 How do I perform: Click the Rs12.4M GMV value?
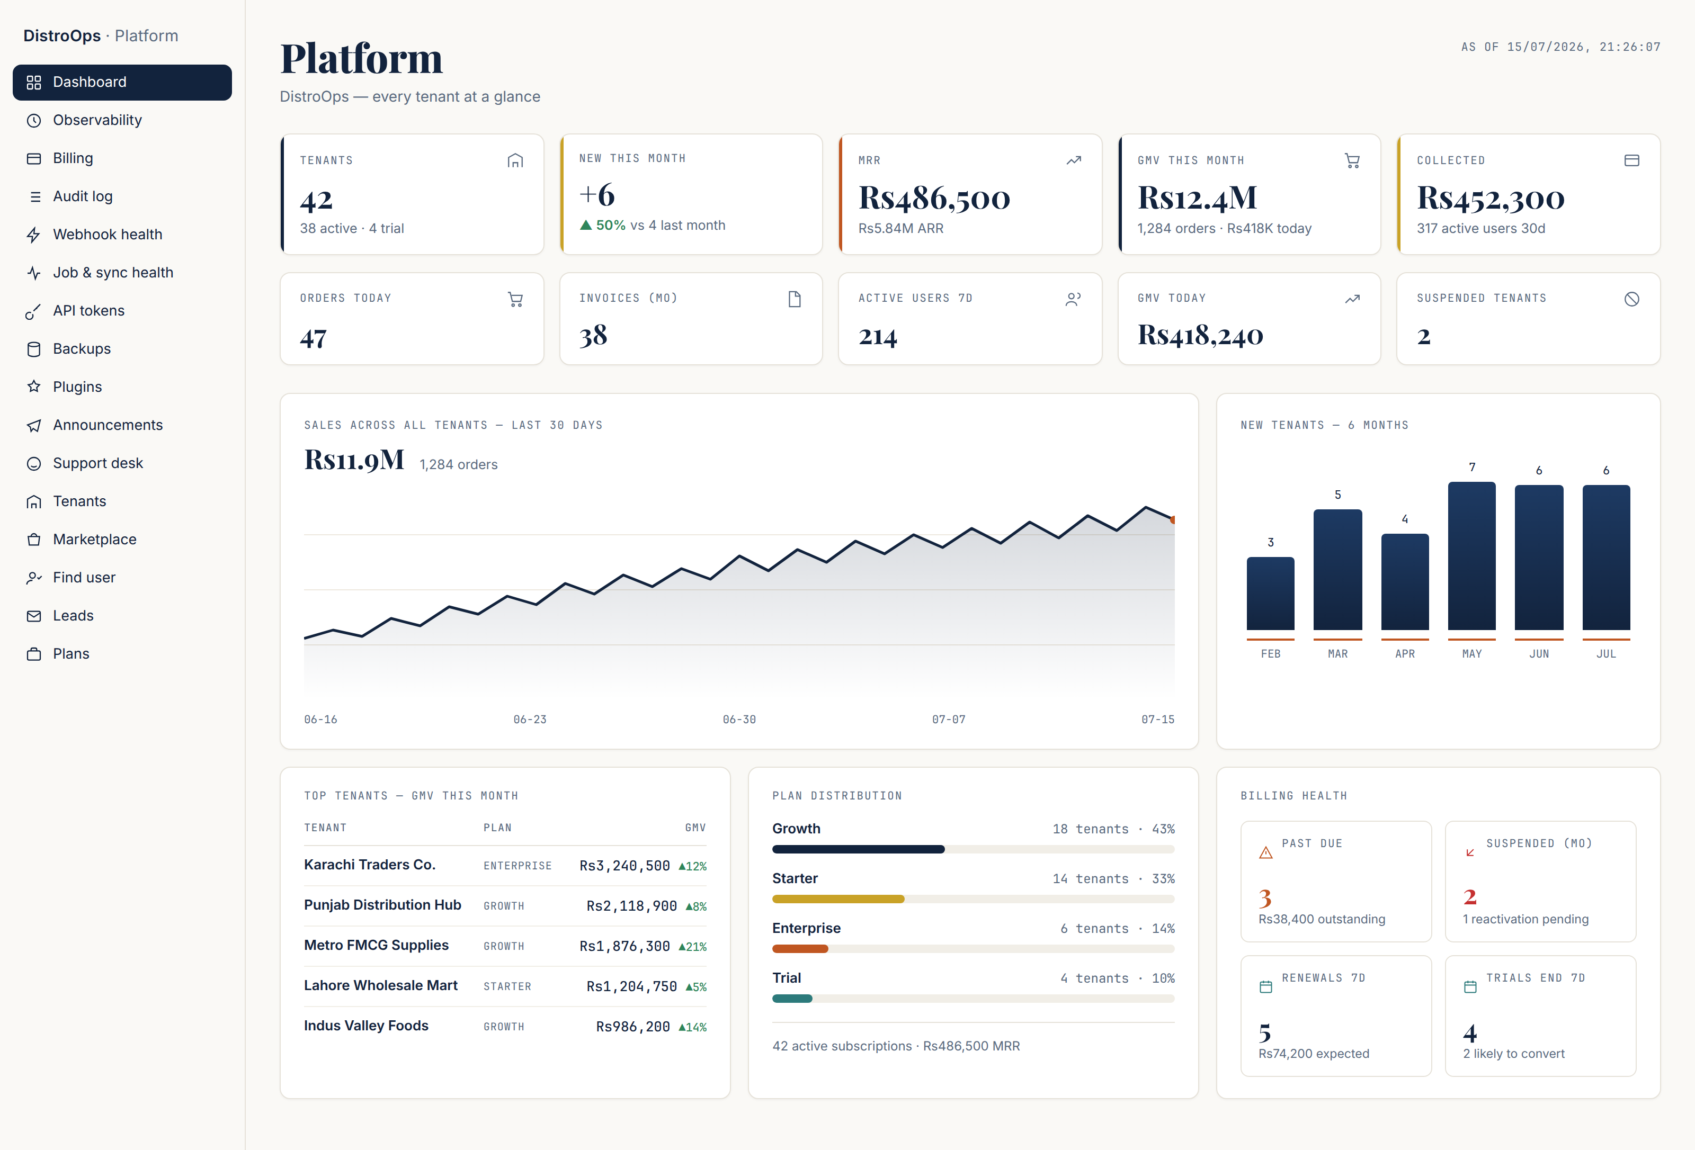tap(1198, 197)
